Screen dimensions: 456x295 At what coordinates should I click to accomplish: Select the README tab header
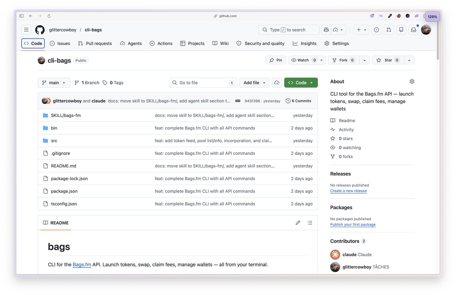tap(56, 223)
